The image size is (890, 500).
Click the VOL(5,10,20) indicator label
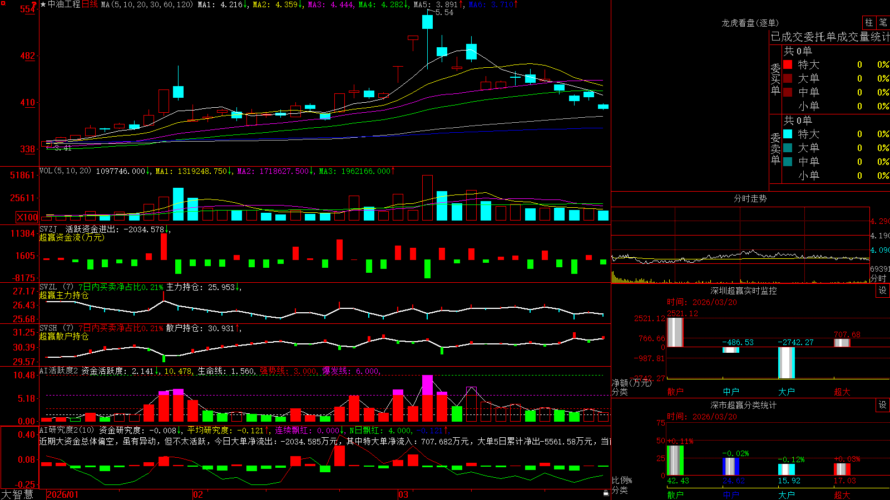65,171
